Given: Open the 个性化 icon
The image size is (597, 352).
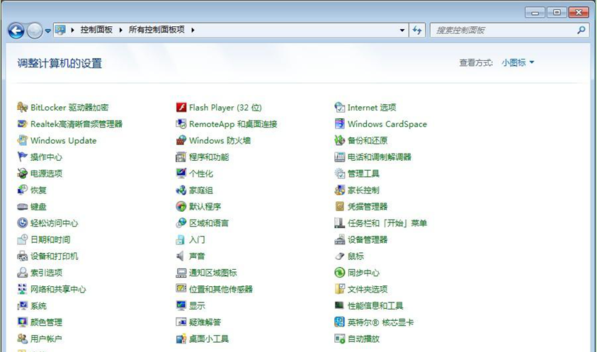Looking at the screenshot, I should (x=181, y=174).
